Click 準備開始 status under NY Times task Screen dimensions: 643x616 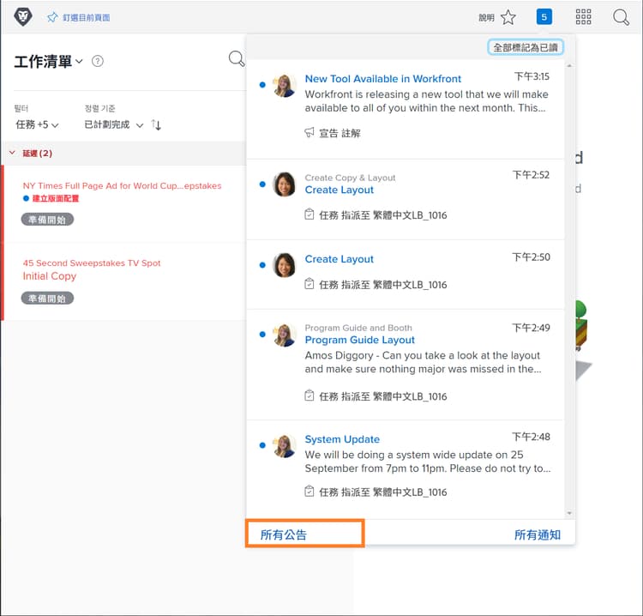click(x=47, y=220)
